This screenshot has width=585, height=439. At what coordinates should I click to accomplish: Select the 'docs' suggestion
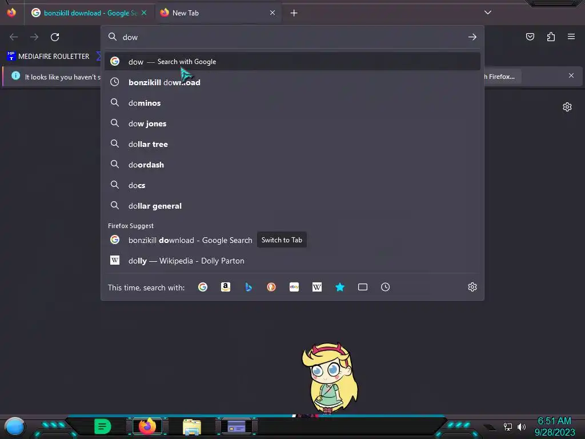point(292,185)
